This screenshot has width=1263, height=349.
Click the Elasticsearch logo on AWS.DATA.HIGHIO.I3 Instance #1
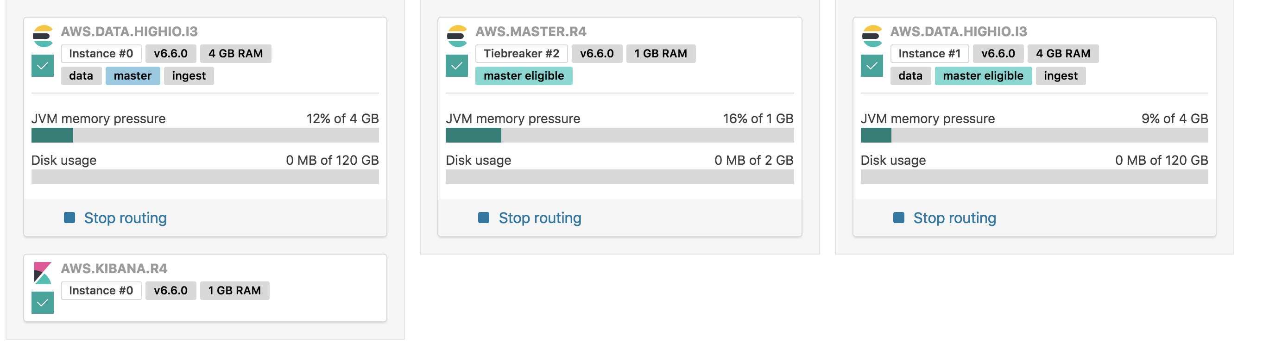tap(872, 36)
